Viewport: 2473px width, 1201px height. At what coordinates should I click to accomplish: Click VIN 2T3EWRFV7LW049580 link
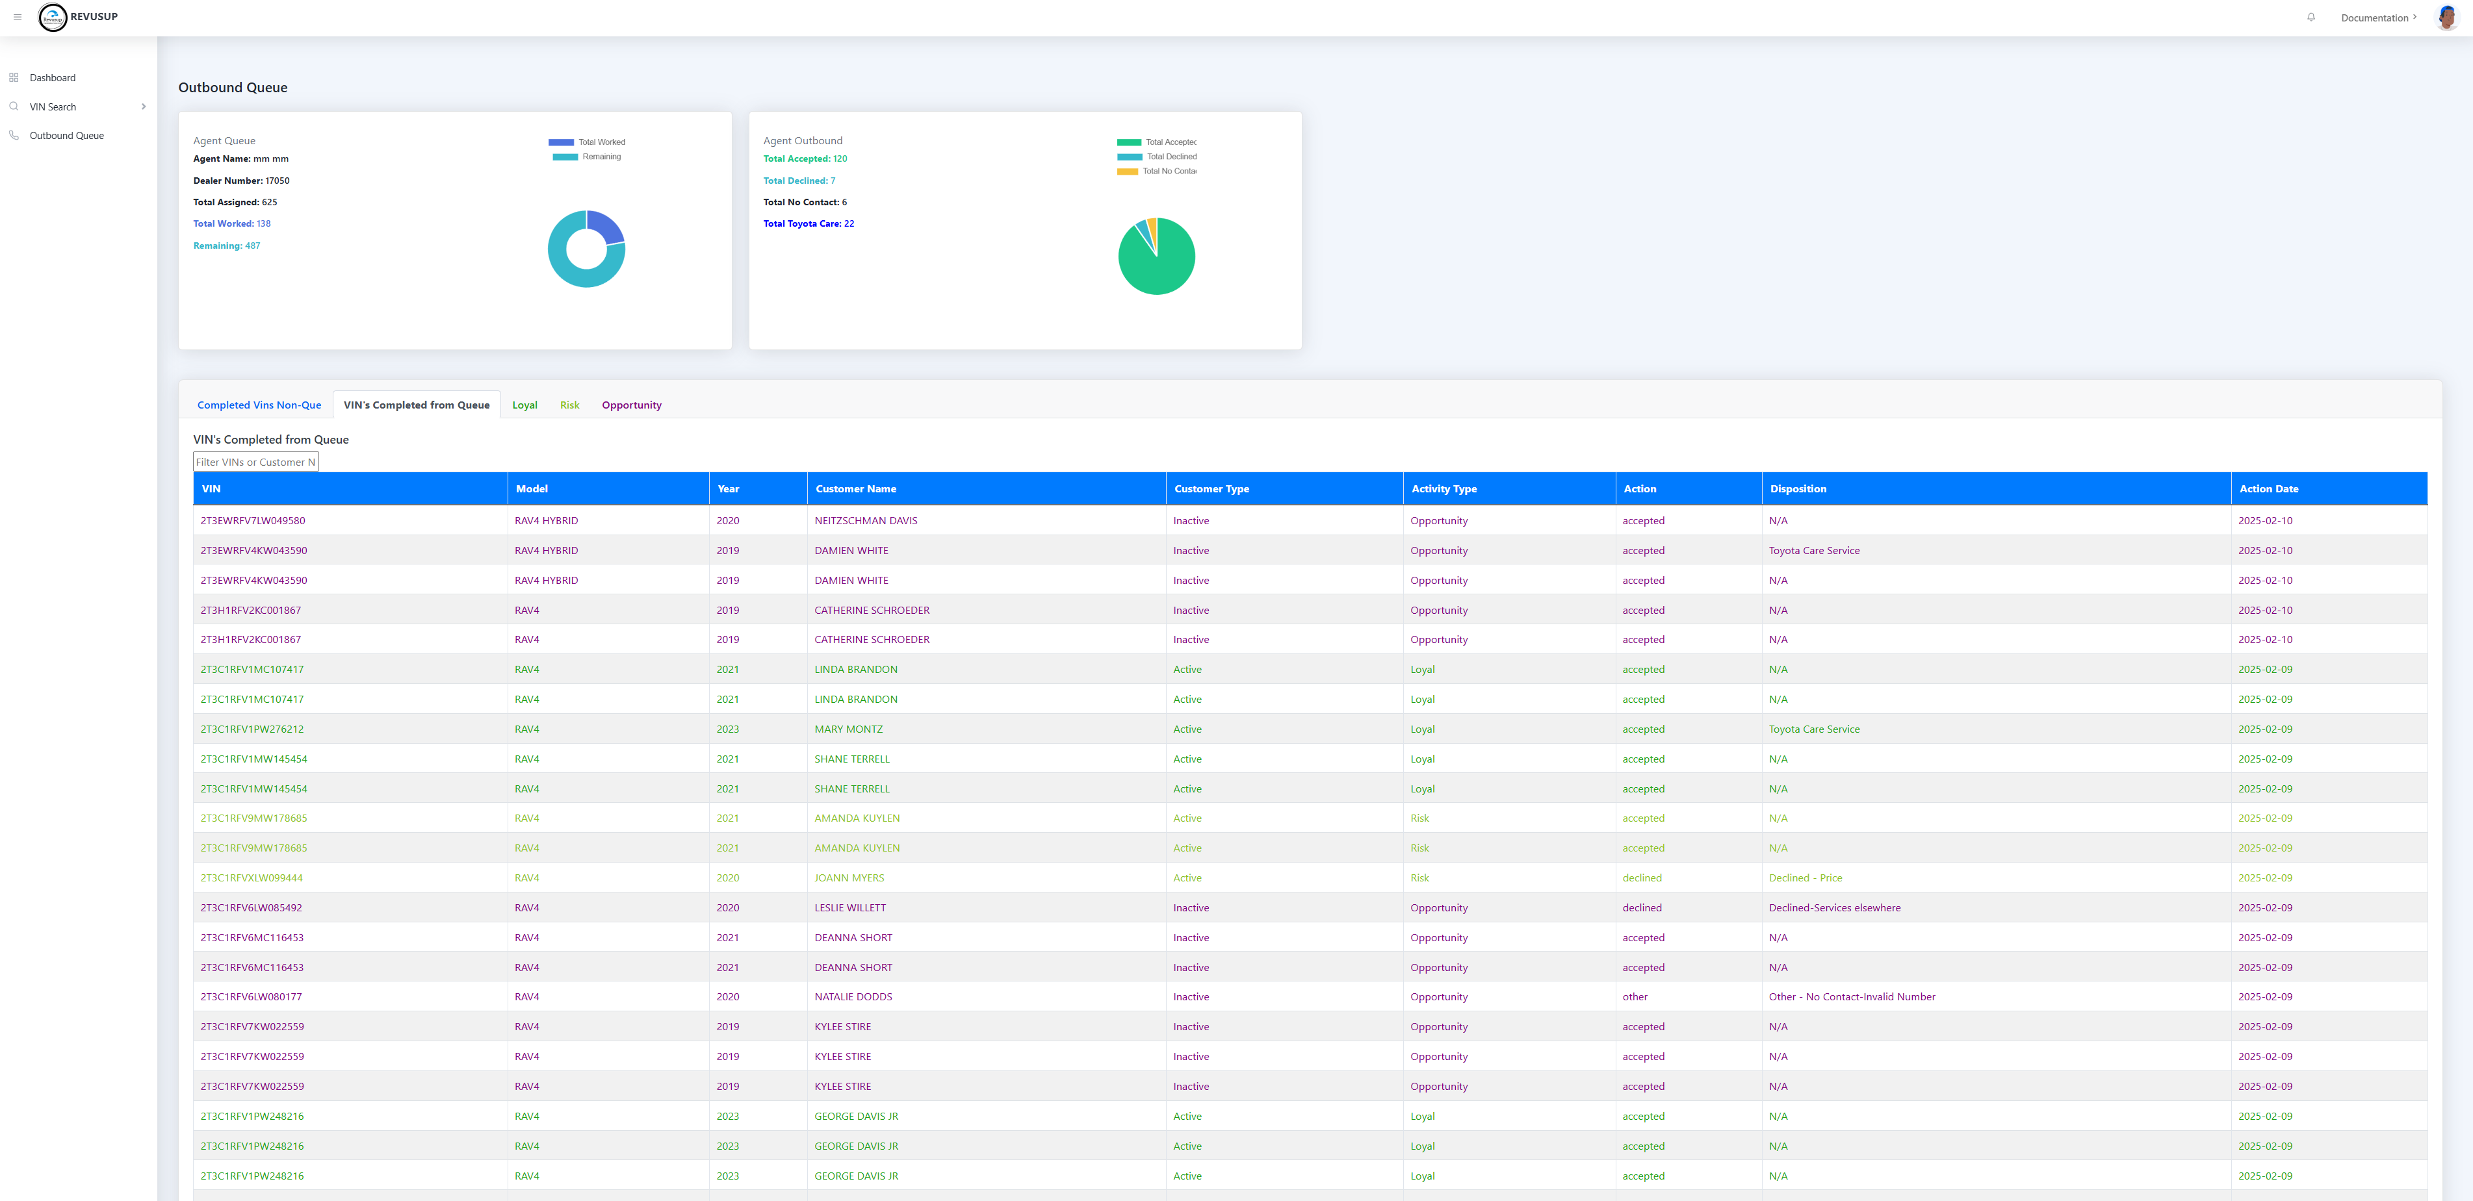point(252,521)
